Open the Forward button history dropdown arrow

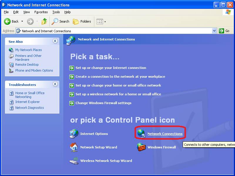pos(37,21)
